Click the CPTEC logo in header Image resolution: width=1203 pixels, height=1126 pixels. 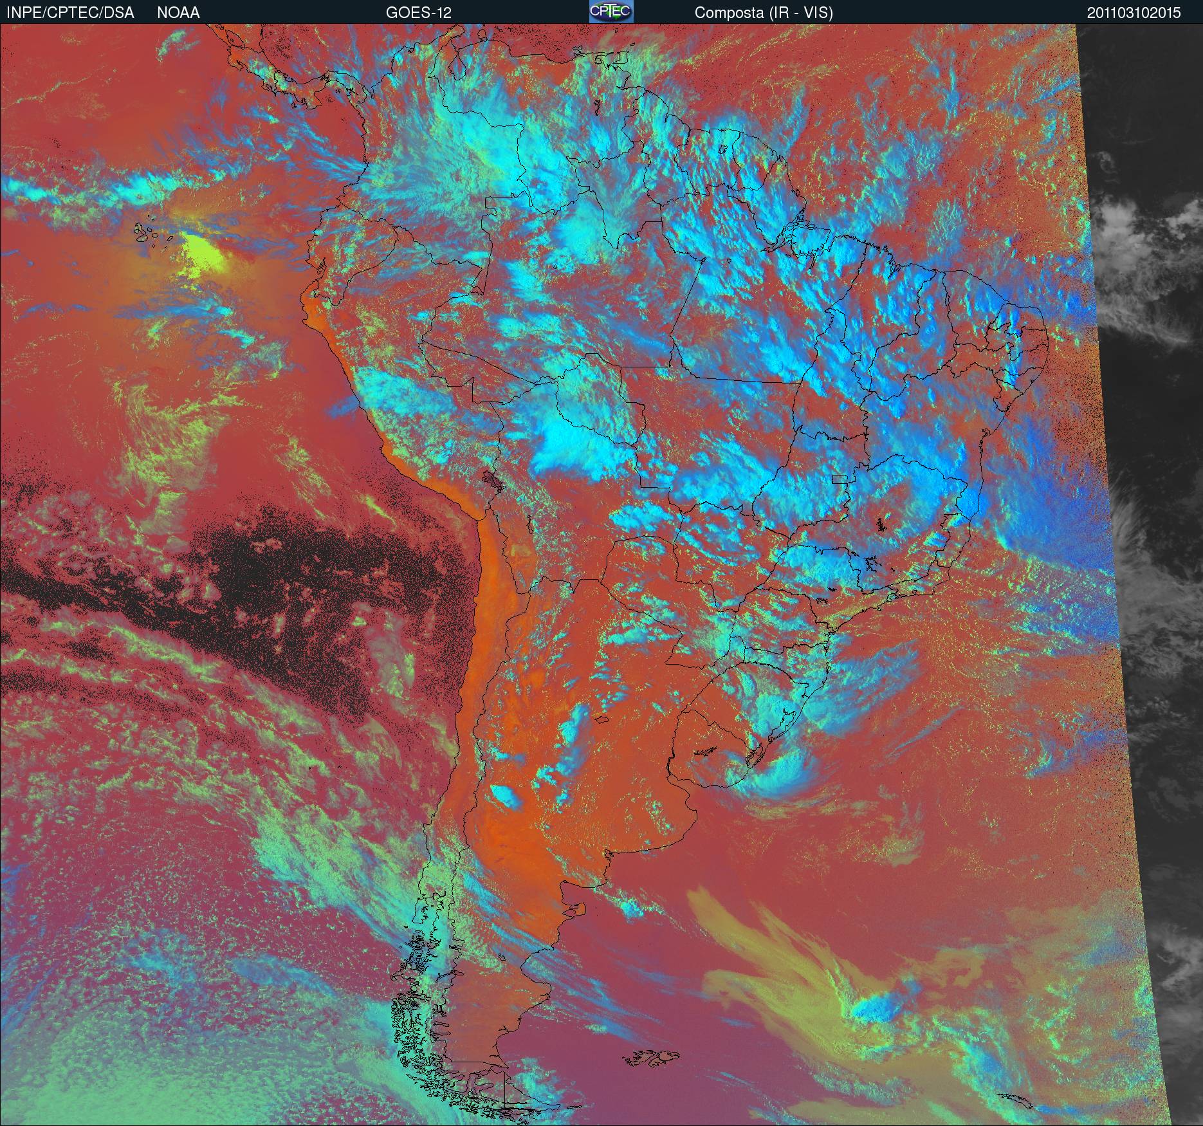coord(611,12)
